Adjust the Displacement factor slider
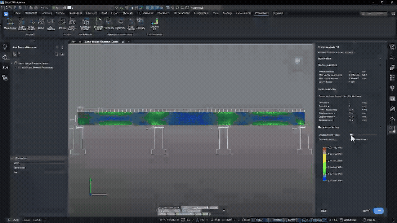 pos(351,135)
